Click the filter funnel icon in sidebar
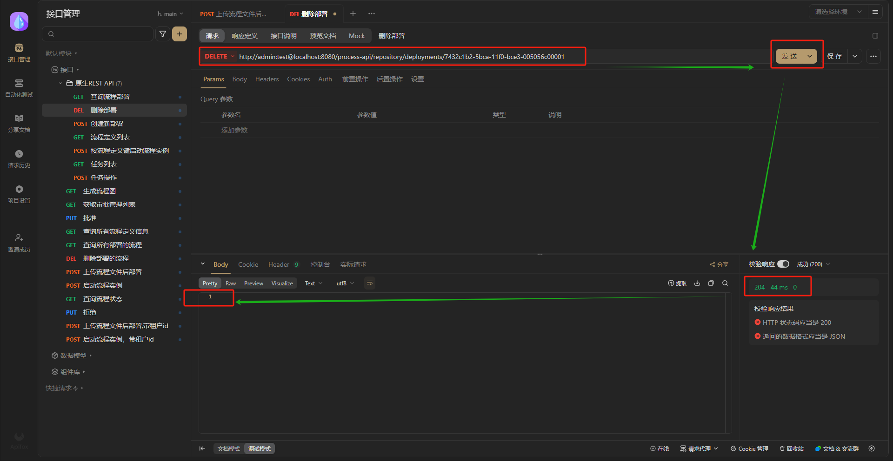The height and width of the screenshot is (461, 893). click(163, 34)
